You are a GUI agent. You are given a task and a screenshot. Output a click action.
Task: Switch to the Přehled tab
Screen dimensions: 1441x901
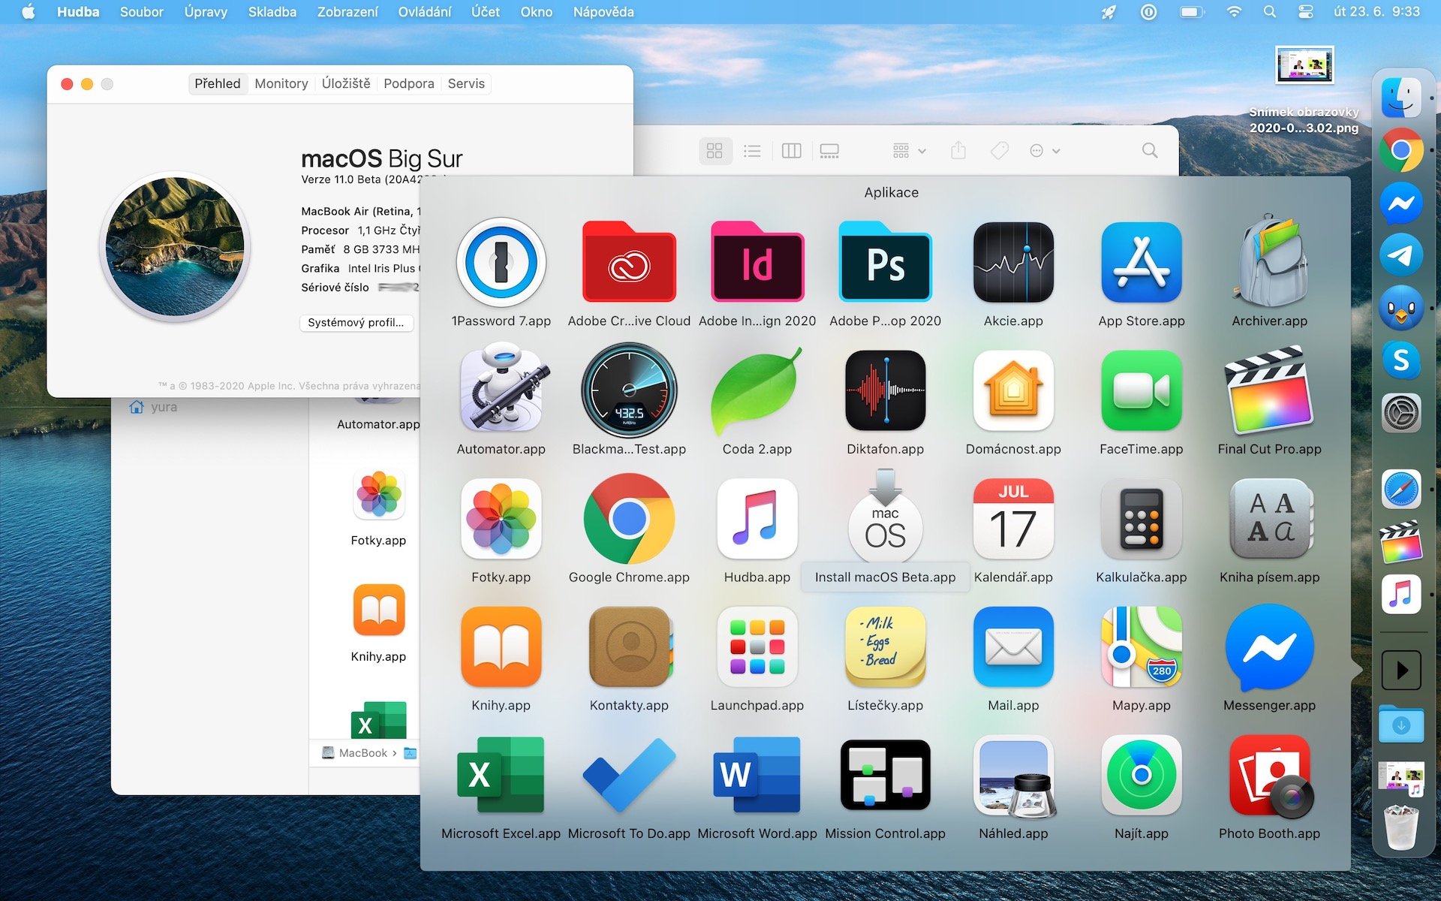218,83
